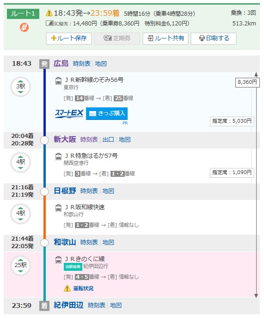Screen dimensions: 264x318
Task: Open the 出口 link for 新大阪 station
Action: coord(108,139)
